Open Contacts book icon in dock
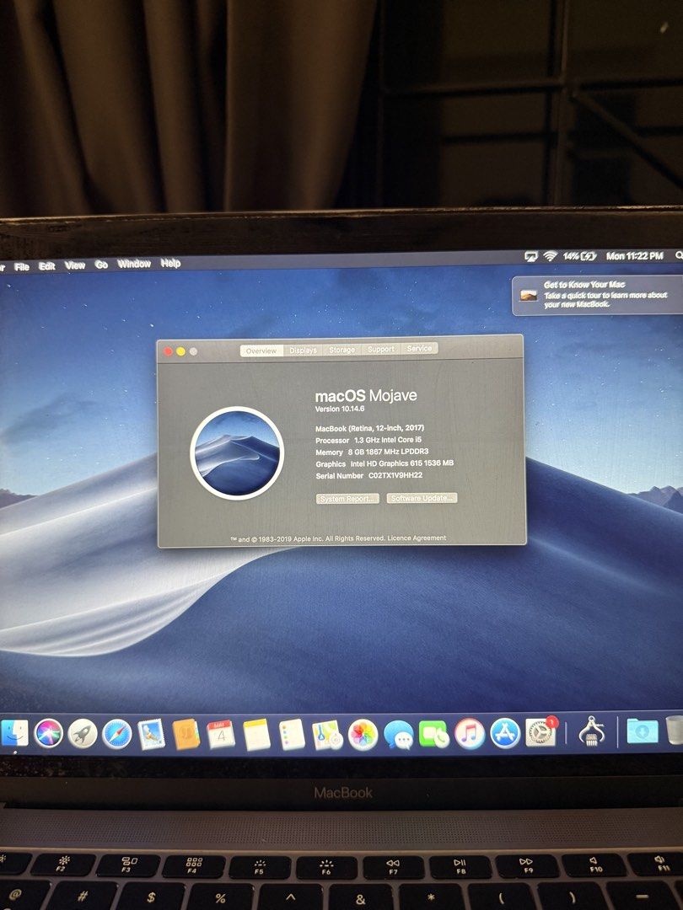Image resolution: width=683 pixels, height=910 pixels. pos(186,735)
